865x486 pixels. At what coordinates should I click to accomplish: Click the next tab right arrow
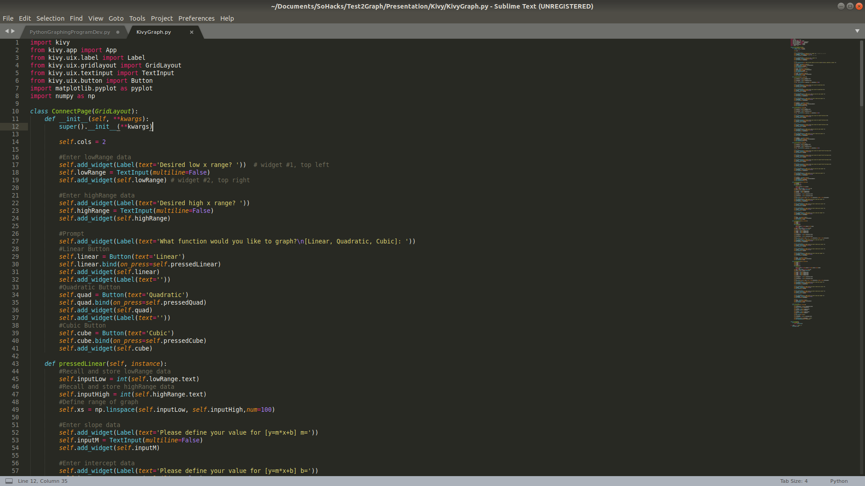[13, 31]
